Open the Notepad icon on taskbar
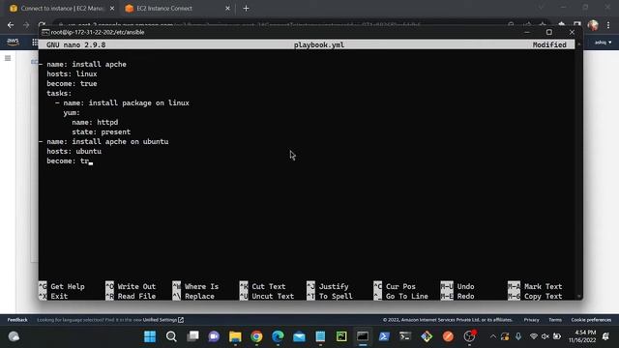 point(320,336)
